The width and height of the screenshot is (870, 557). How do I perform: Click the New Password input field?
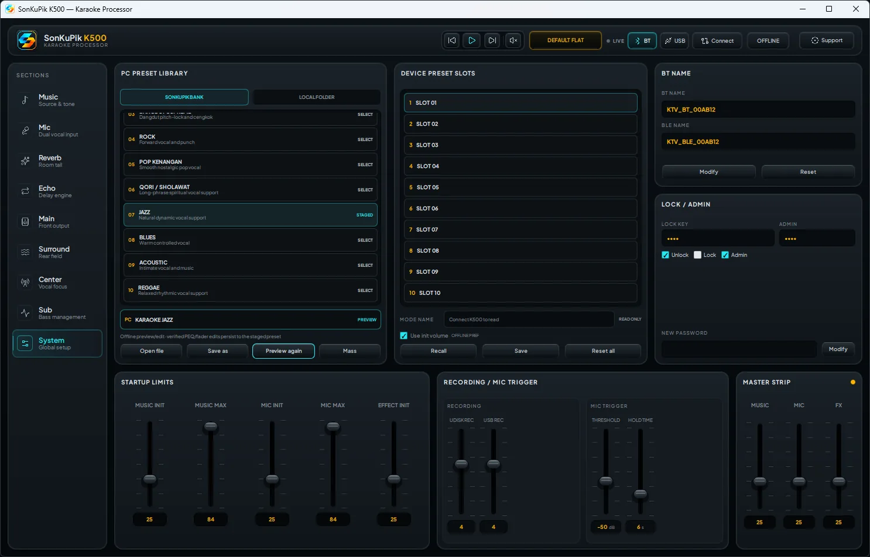click(x=739, y=349)
